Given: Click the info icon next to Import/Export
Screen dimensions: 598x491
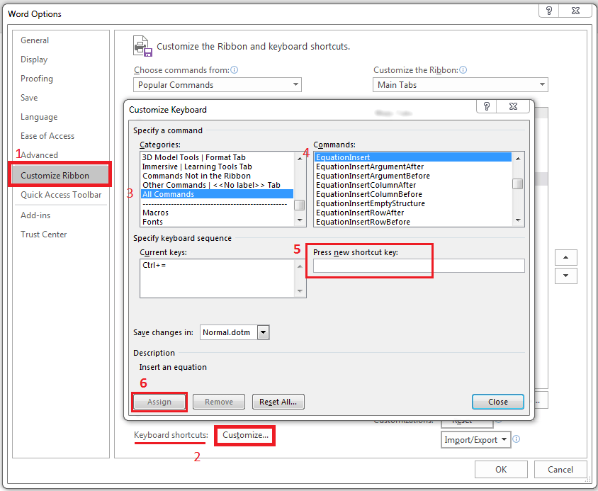Looking at the screenshot, I should click(517, 439).
